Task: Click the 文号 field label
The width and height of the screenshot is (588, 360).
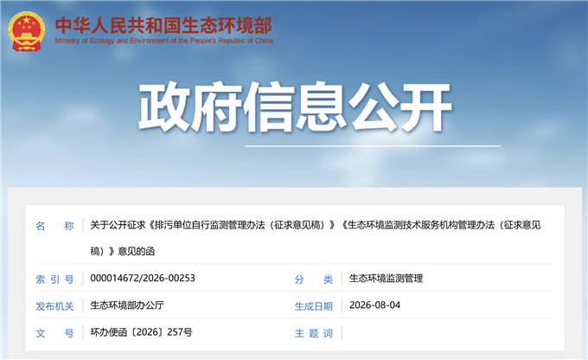Action: (x=54, y=333)
